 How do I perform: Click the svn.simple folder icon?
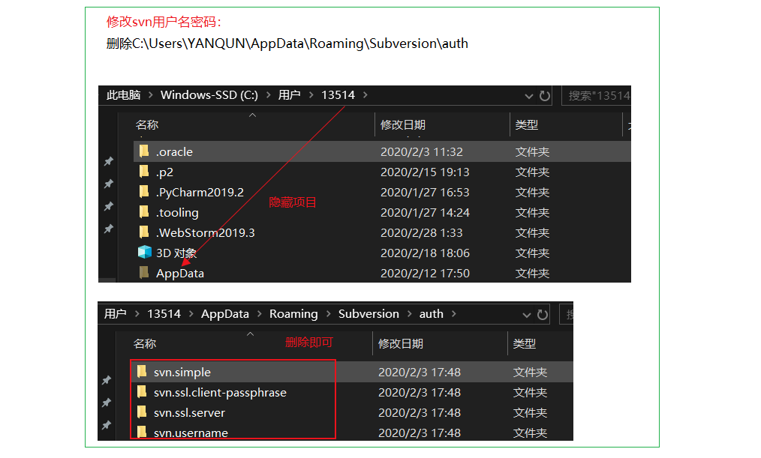pyautogui.click(x=142, y=372)
